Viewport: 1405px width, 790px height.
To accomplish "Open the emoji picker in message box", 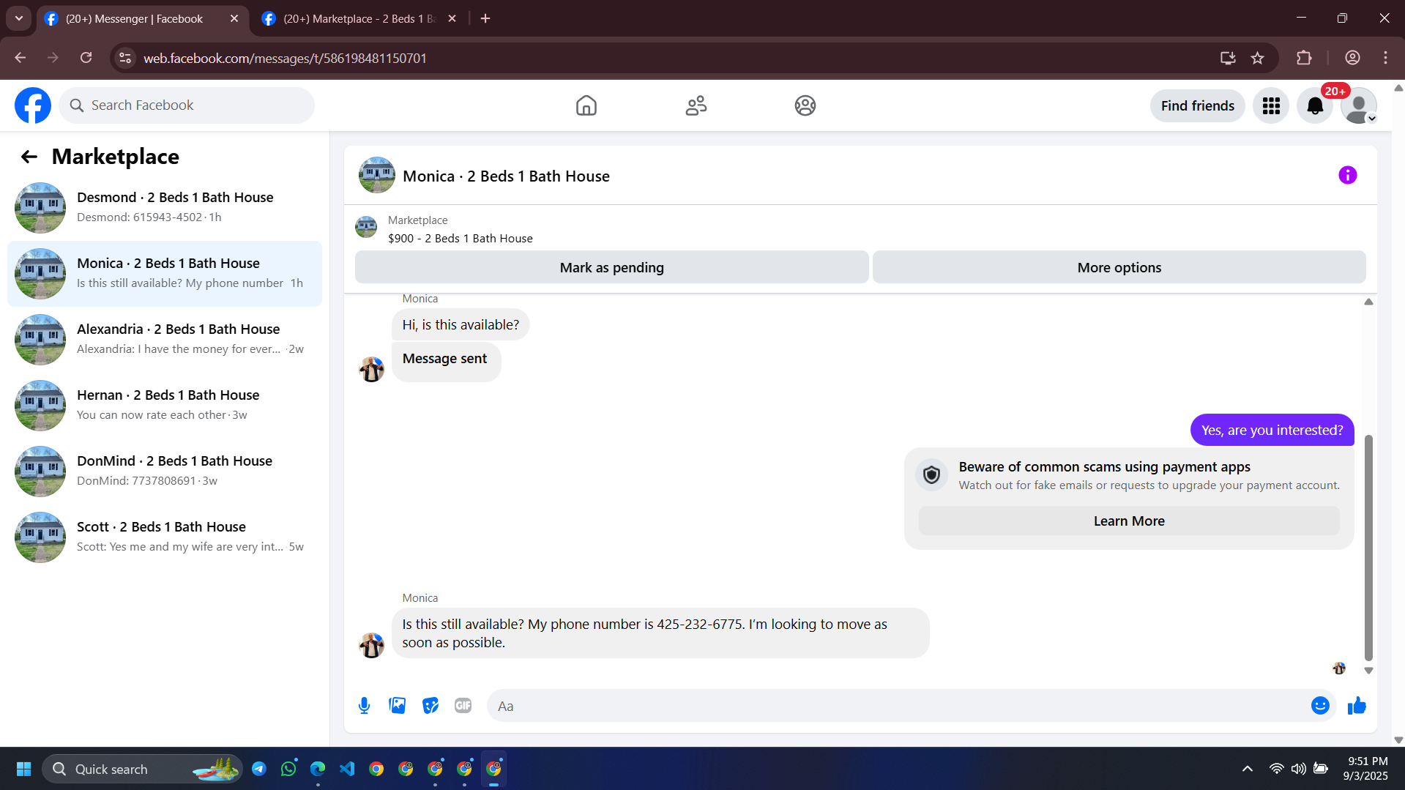I will [x=1319, y=705].
